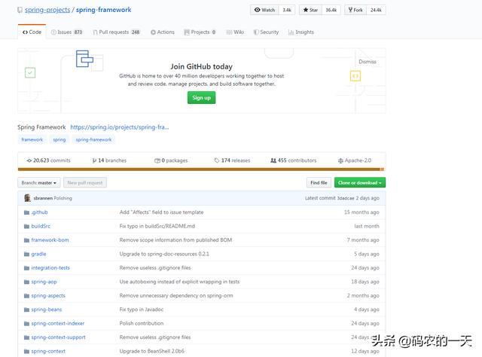Click sbrannen's avatar thumbnail

(x=27, y=198)
